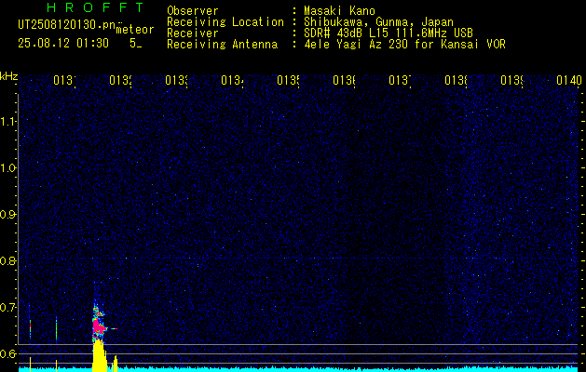Select the 0137 time marker
The height and width of the screenshot is (372, 586).
point(400,80)
